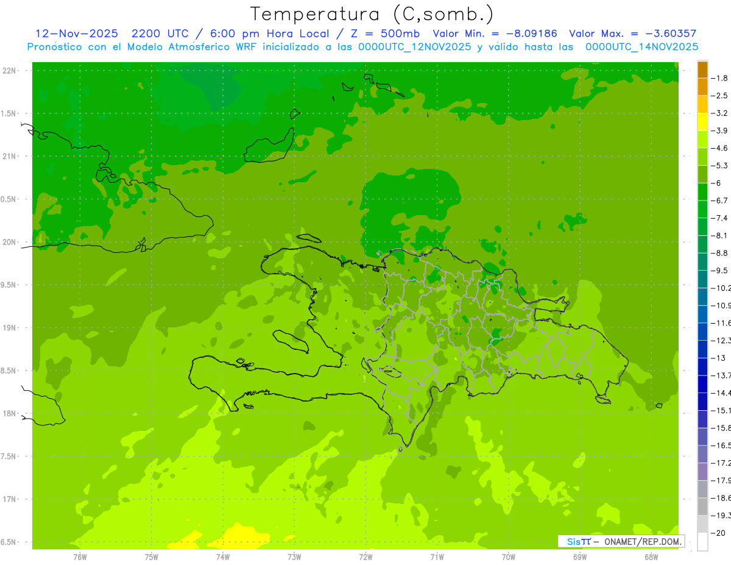Image resolution: width=731 pixels, height=565 pixels.
Task: Click the "-3.9" colorbar value
Action: pos(719,130)
